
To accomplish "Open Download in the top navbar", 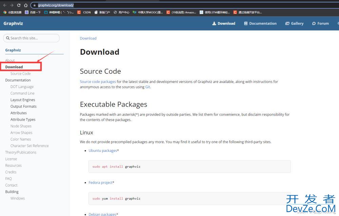I will coord(224,23).
